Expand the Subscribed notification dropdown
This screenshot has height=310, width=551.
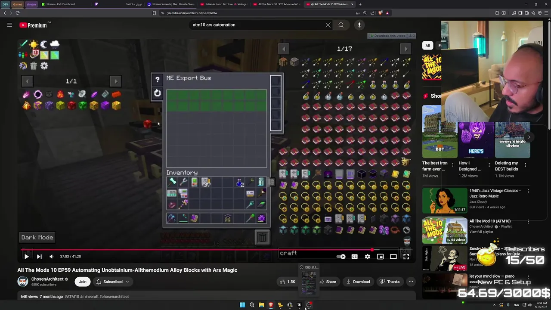pyautogui.click(x=112, y=282)
